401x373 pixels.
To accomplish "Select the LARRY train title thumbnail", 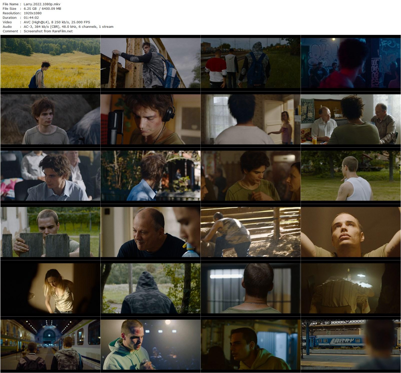I will [351, 344].
